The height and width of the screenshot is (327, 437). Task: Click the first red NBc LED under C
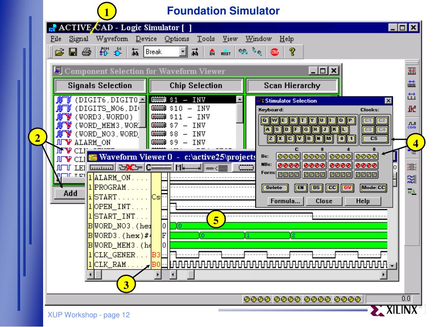pyautogui.click(x=279, y=166)
